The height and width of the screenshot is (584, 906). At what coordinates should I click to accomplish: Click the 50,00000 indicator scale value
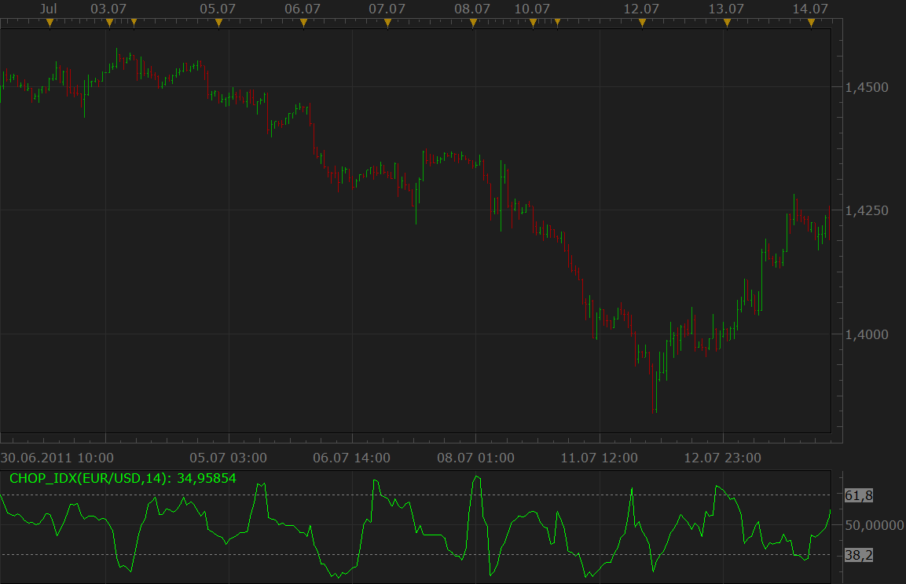click(875, 525)
